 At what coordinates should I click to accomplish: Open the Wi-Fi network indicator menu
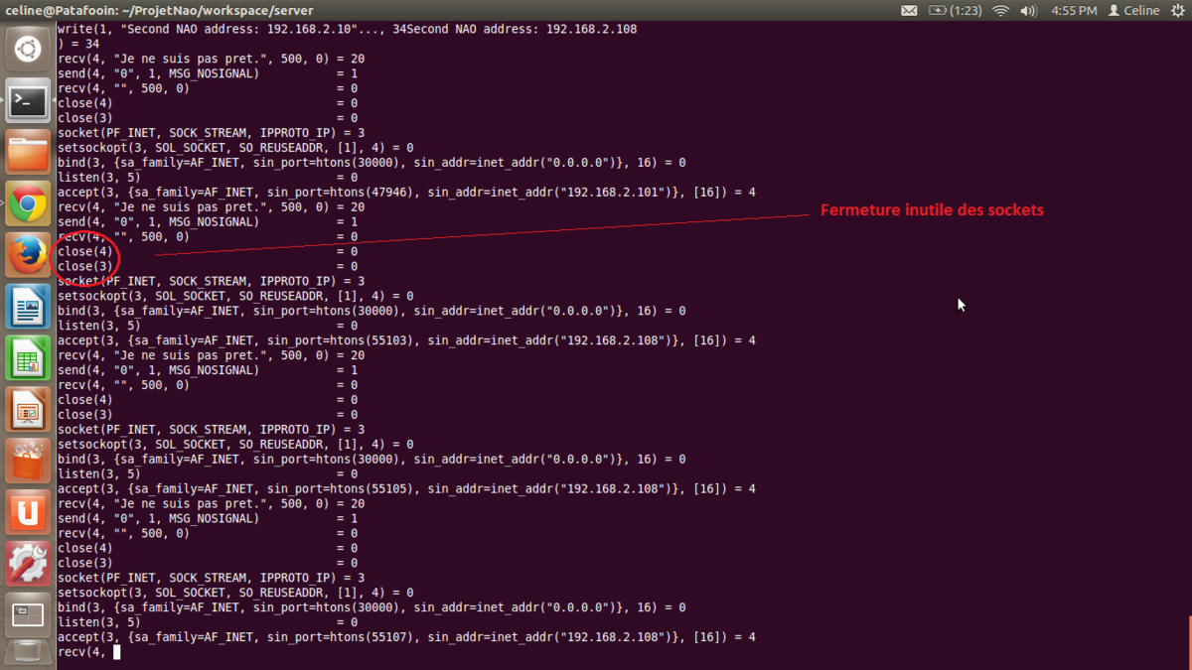pos(1000,11)
